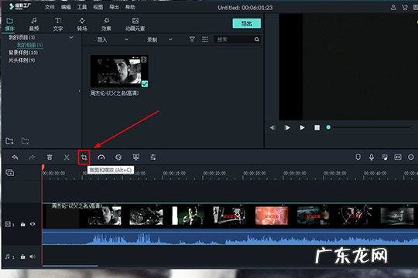Screen dimensions: 418x278
Task: Toggle the teal checkmark on media thumbnail
Action: (x=145, y=84)
